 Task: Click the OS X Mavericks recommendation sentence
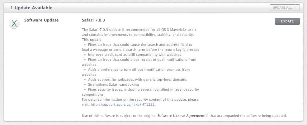[139, 30]
